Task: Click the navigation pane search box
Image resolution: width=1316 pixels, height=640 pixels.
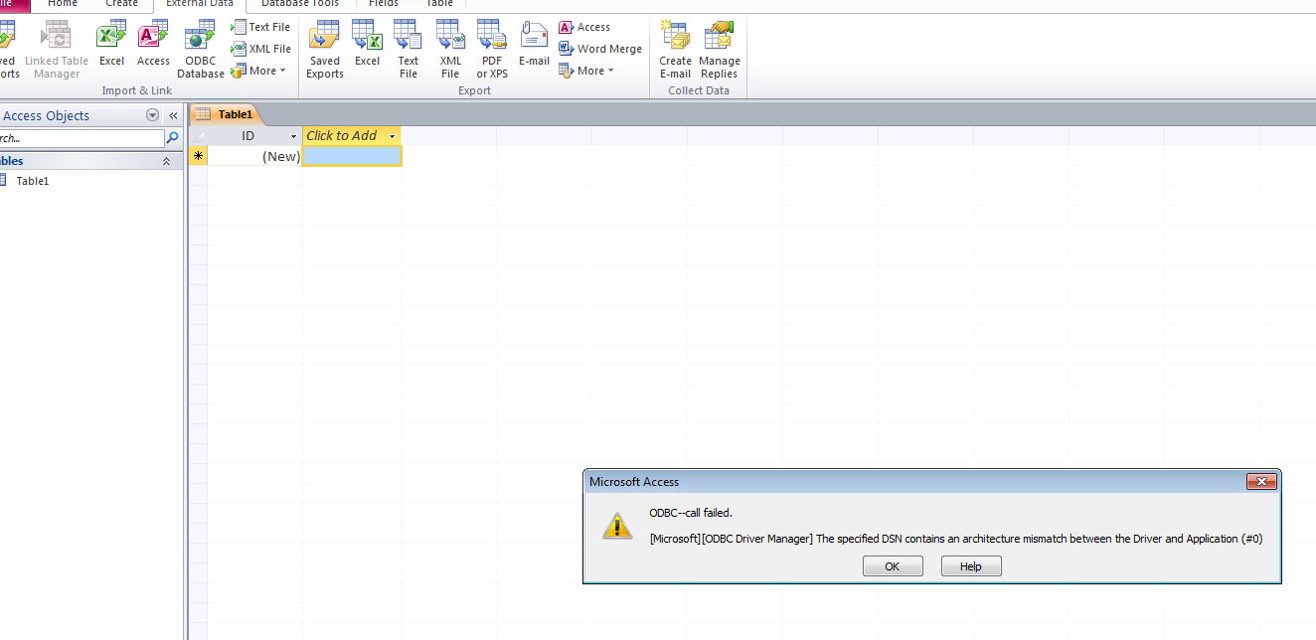Action: [82, 138]
